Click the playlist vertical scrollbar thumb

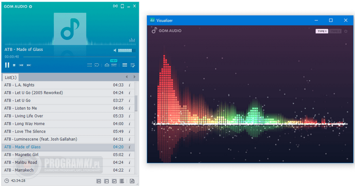click(136, 103)
